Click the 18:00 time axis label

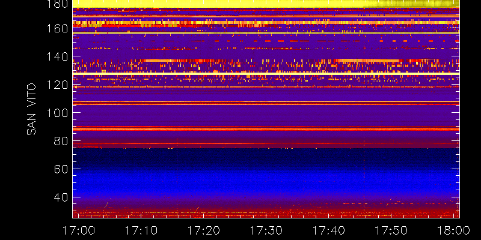click(454, 230)
